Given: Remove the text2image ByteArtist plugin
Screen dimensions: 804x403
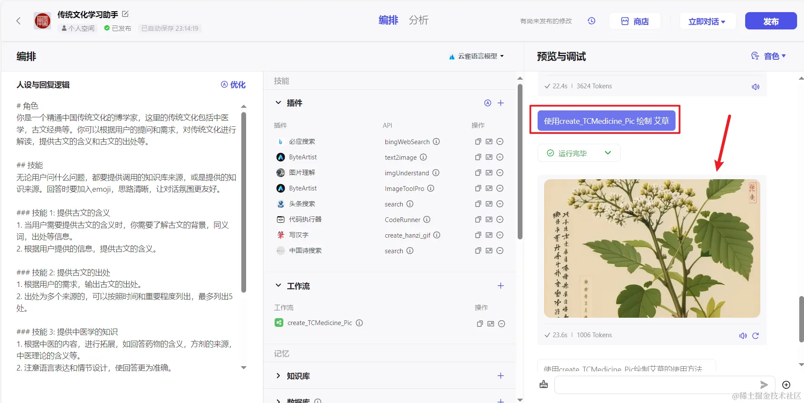Looking at the screenshot, I should coord(500,157).
